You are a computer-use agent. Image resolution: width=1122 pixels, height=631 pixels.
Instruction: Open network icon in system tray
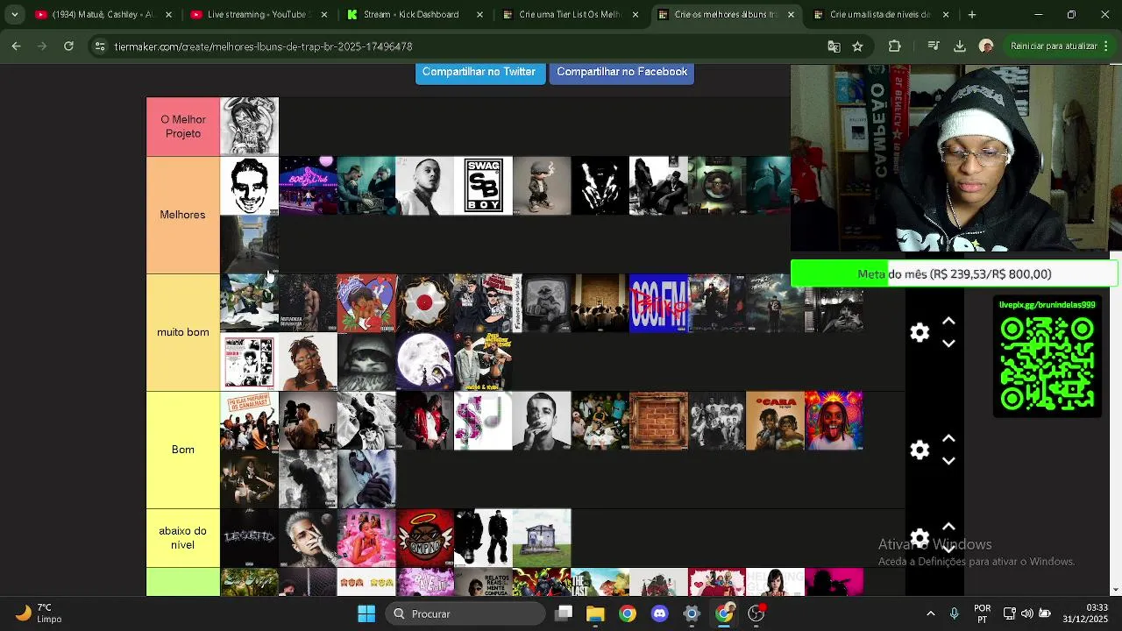[1009, 613]
